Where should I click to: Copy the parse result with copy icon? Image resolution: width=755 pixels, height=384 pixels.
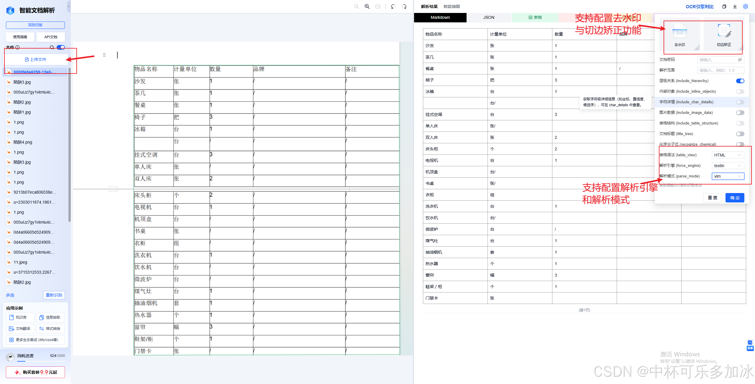click(724, 6)
